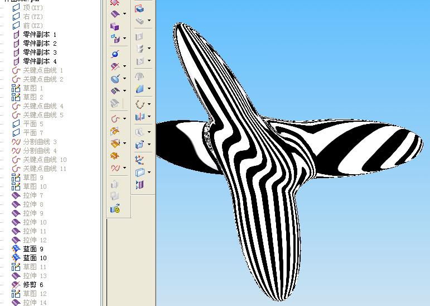Select the blue draft face tool

(x=139, y=88)
